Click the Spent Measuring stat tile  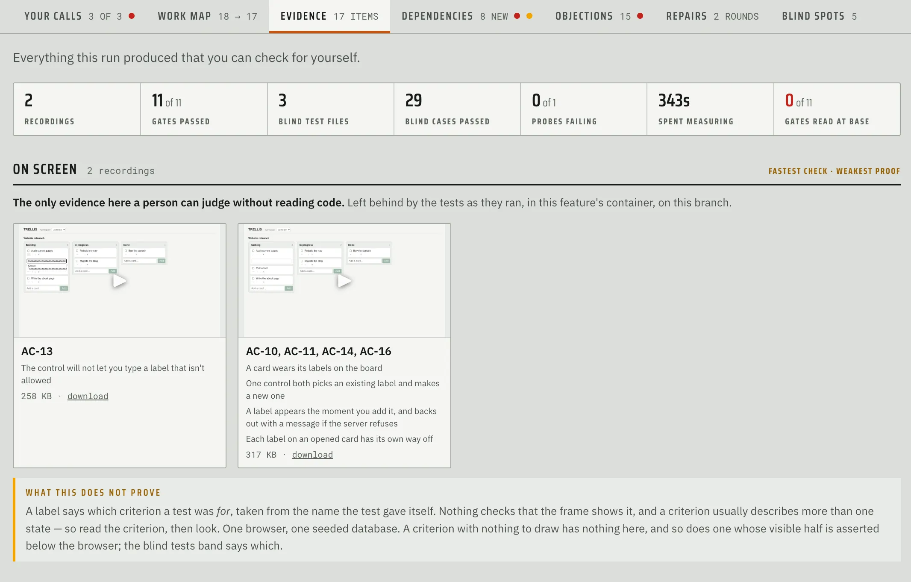710,109
